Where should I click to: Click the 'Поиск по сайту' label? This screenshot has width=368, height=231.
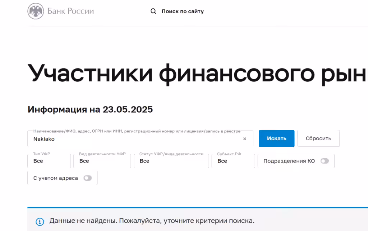(183, 11)
